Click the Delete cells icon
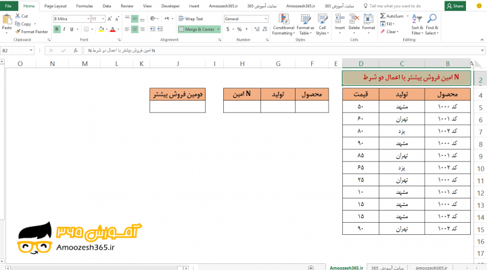The width and height of the screenshot is (487, 270). (354, 19)
